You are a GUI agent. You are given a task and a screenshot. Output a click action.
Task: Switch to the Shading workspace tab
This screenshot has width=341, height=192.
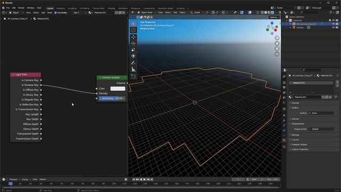(111, 9)
